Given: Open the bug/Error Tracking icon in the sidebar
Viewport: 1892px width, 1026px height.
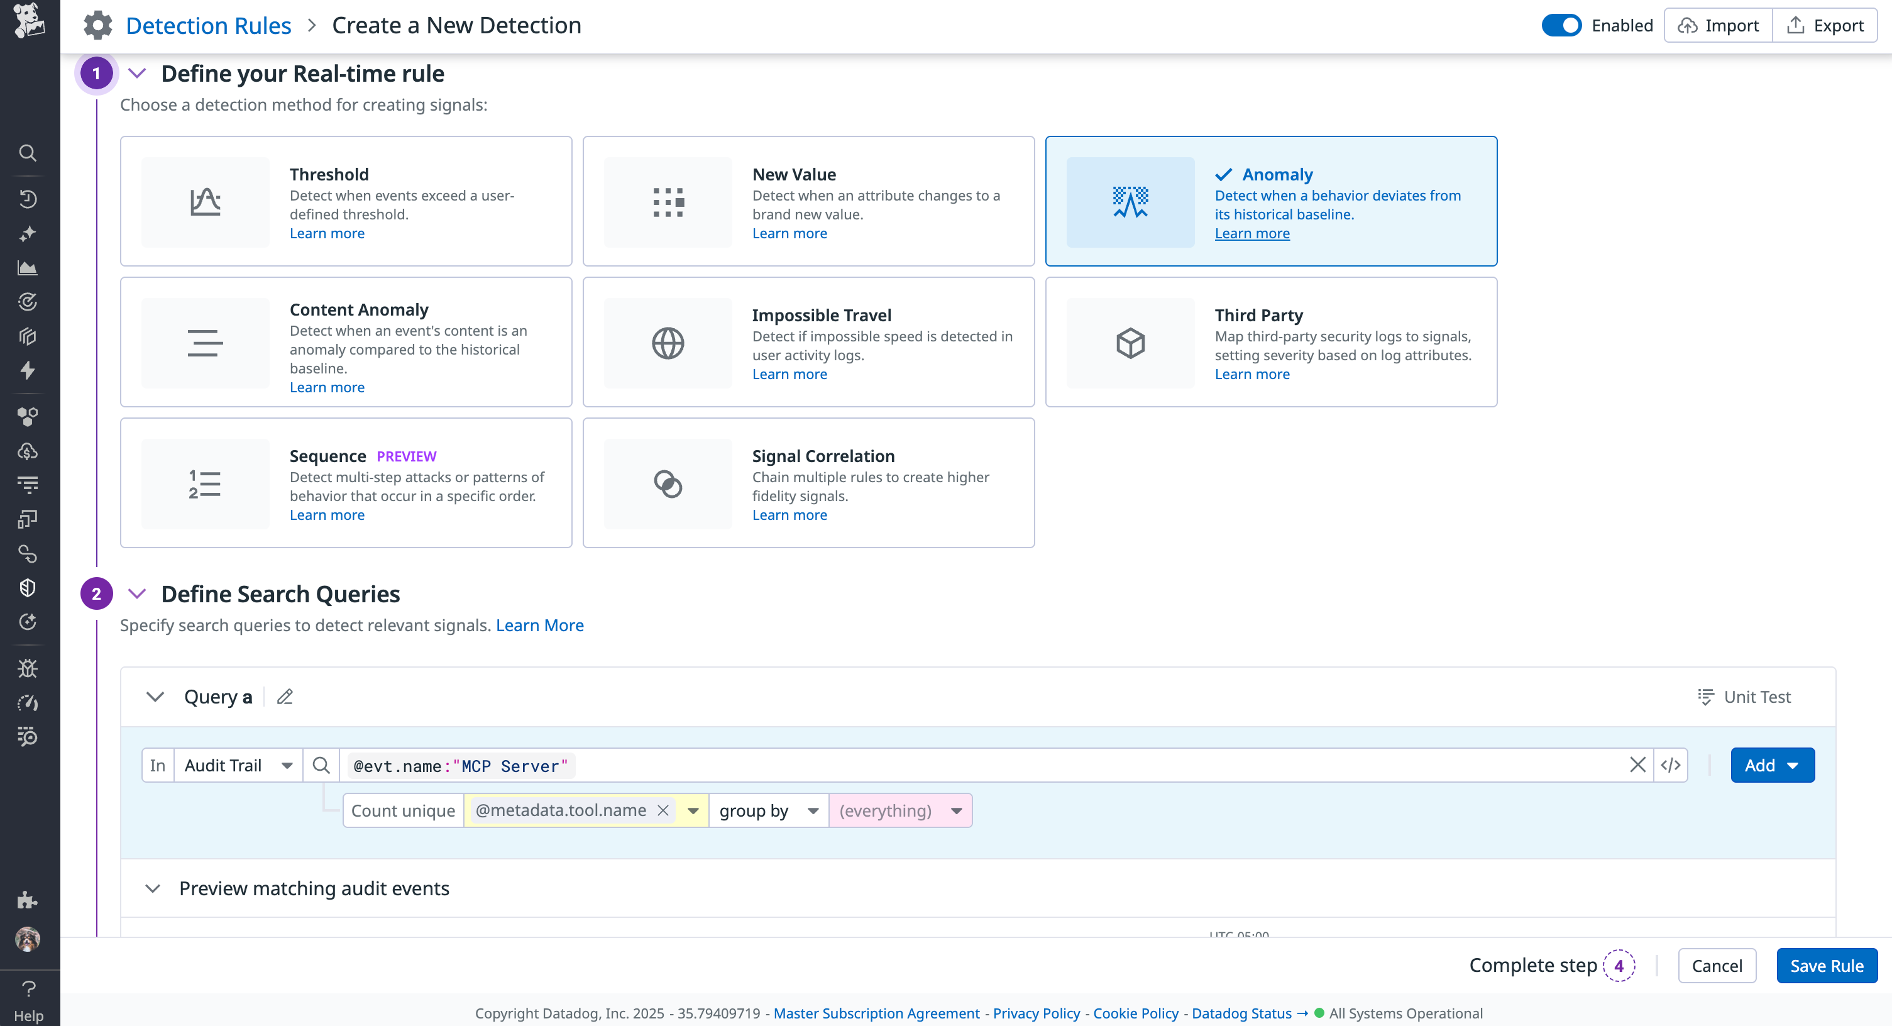Looking at the screenshot, I should tap(27, 668).
